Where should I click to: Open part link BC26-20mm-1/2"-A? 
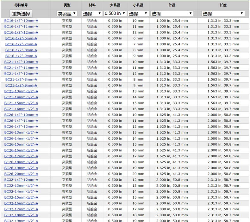(21, 174)
